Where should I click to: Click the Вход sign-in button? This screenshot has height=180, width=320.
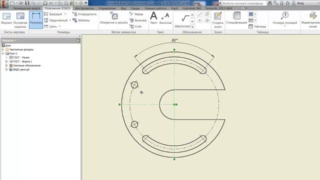pos(298,3)
